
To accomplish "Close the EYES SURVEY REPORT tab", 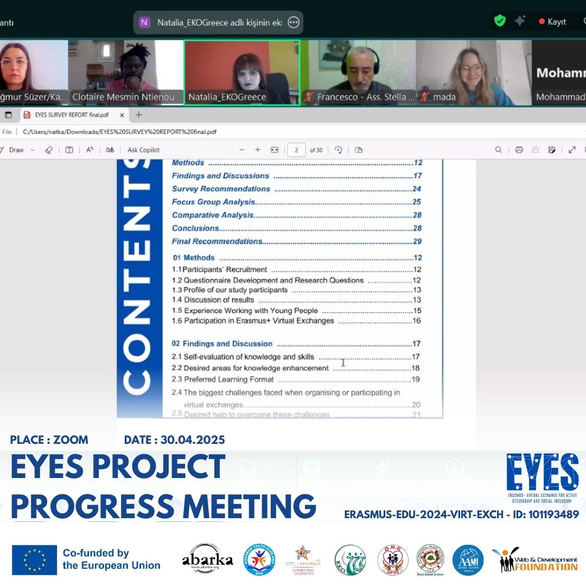I will (122, 115).
